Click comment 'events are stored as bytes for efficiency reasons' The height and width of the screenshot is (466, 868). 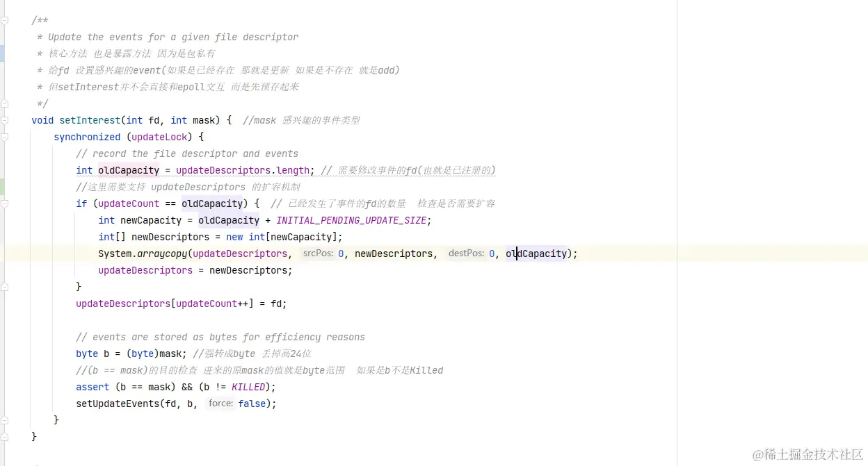click(x=220, y=337)
